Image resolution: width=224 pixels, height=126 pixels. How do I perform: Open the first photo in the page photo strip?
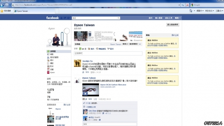click(81, 36)
